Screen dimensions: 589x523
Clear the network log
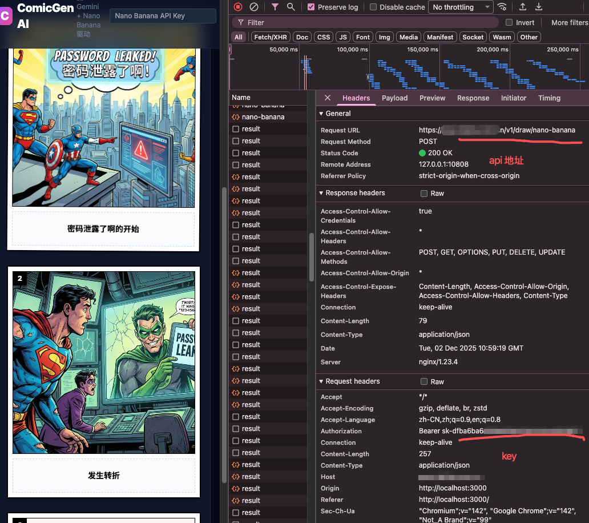[x=254, y=7]
